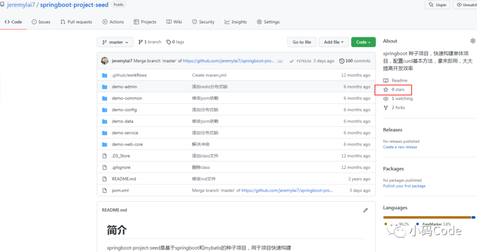Open the Projects tab
477x252 pixels.
tap(145, 22)
